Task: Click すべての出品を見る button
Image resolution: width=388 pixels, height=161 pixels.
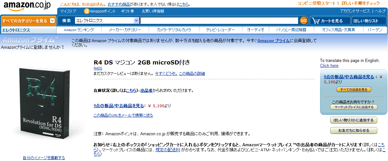Action: pos(354,90)
